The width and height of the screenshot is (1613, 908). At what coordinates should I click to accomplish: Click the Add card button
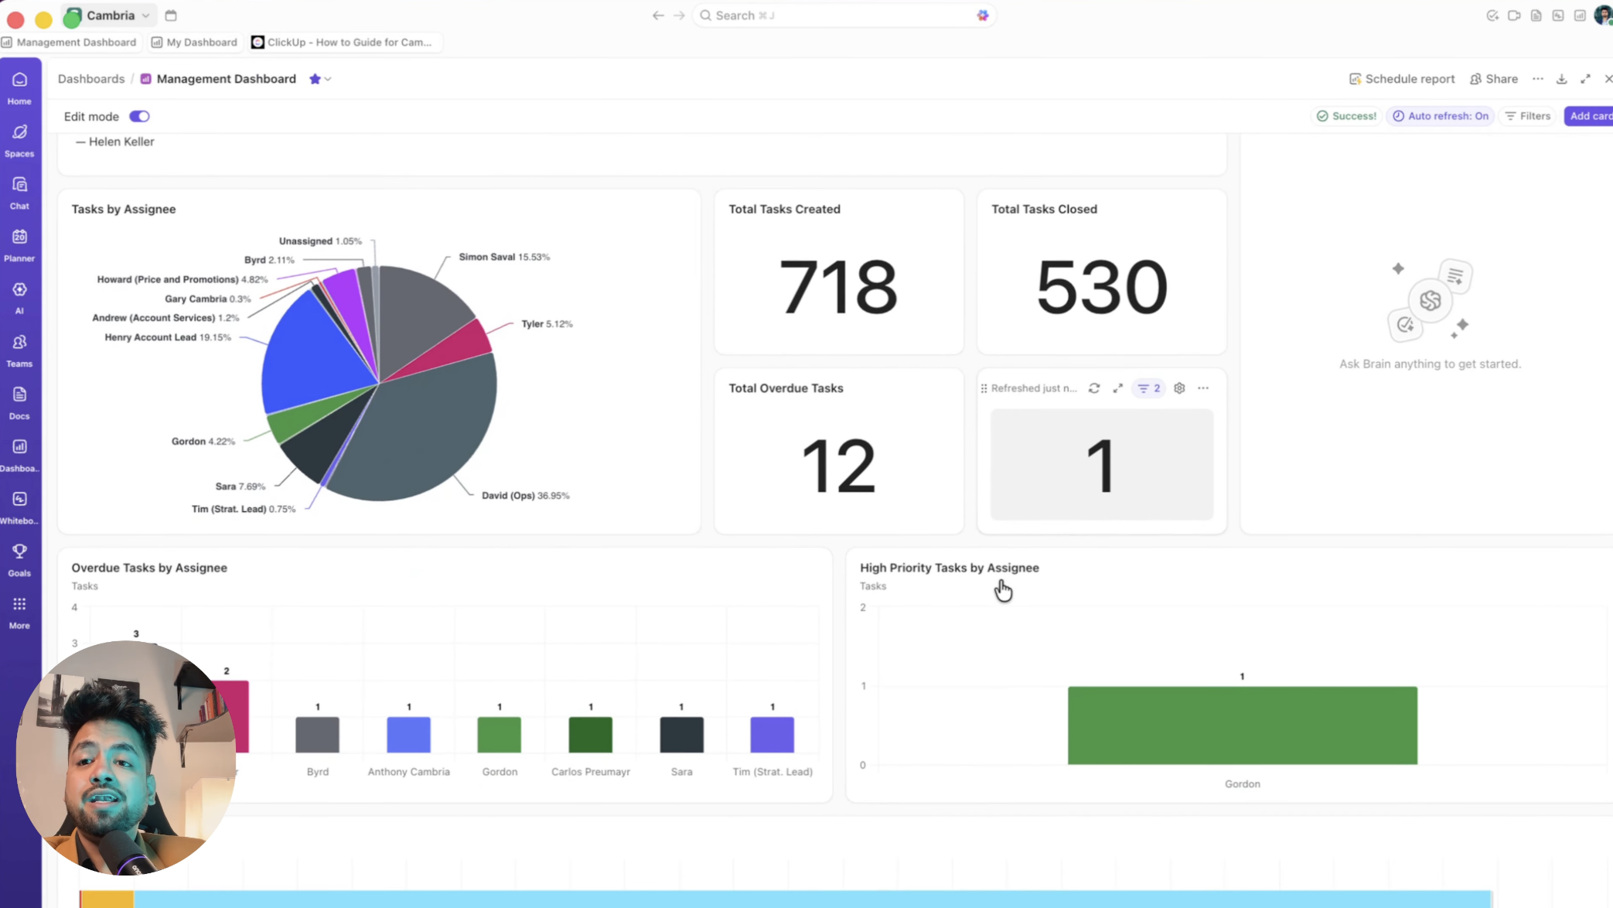click(x=1589, y=116)
